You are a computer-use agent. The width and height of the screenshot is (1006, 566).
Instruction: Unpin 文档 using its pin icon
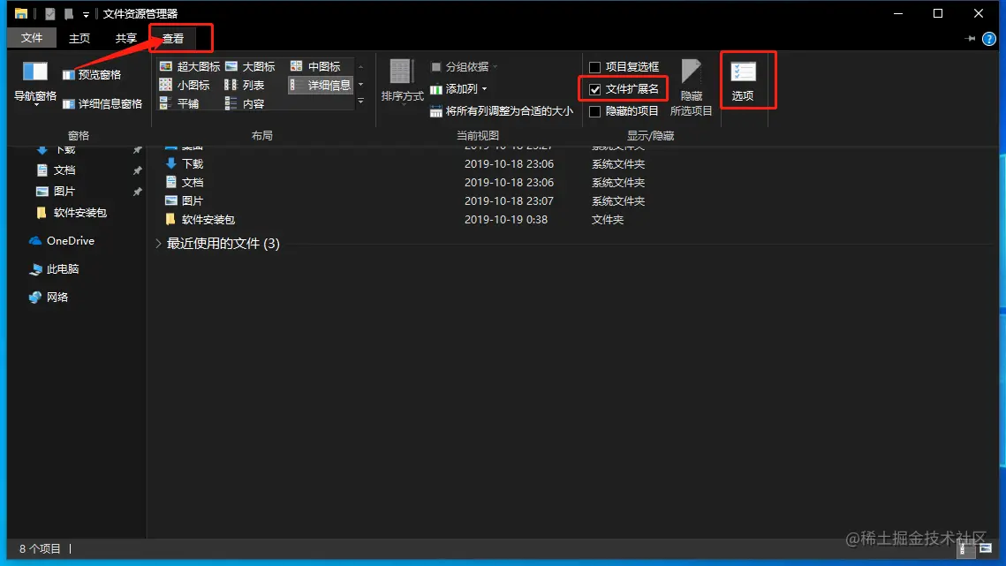(x=137, y=170)
